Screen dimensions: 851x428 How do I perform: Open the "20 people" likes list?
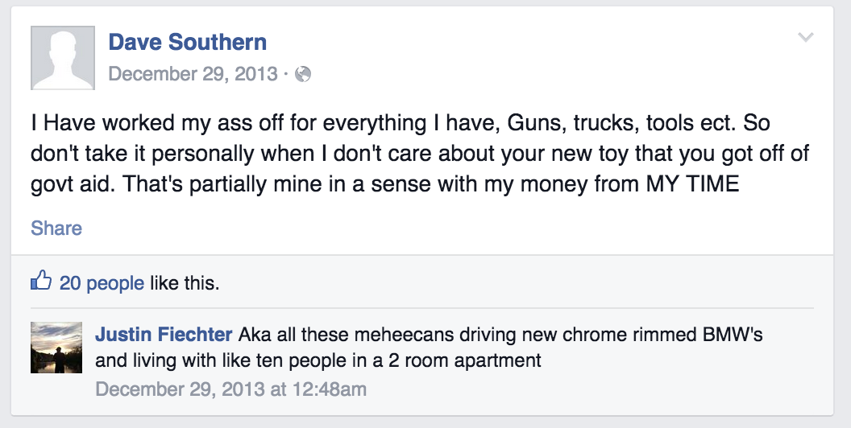point(102,283)
